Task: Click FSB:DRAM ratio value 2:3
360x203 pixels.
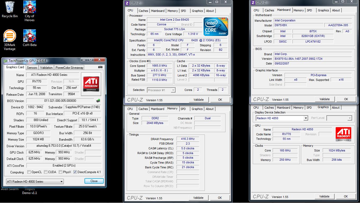Action: pyautogui.click(x=188, y=144)
